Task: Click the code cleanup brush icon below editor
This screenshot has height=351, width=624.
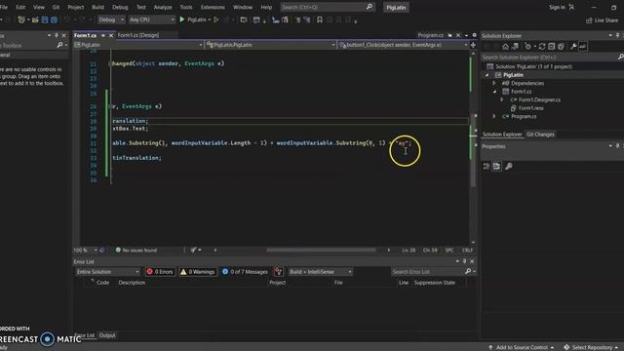Action: coord(193,250)
